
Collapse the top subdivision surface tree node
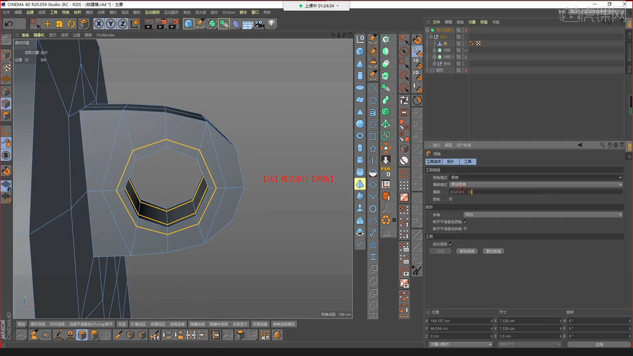click(427, 30)
